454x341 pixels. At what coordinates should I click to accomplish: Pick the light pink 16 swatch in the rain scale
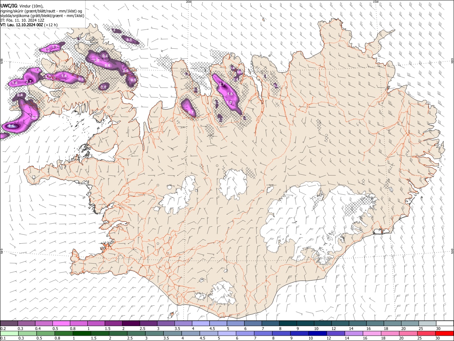pyautogui.click(x=372, y=334)
